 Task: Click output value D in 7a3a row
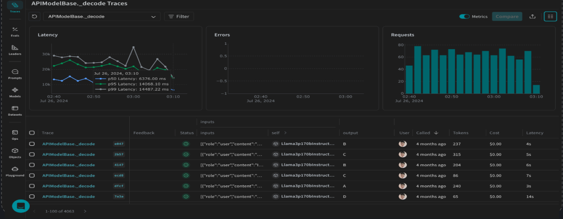coord(345,197)
